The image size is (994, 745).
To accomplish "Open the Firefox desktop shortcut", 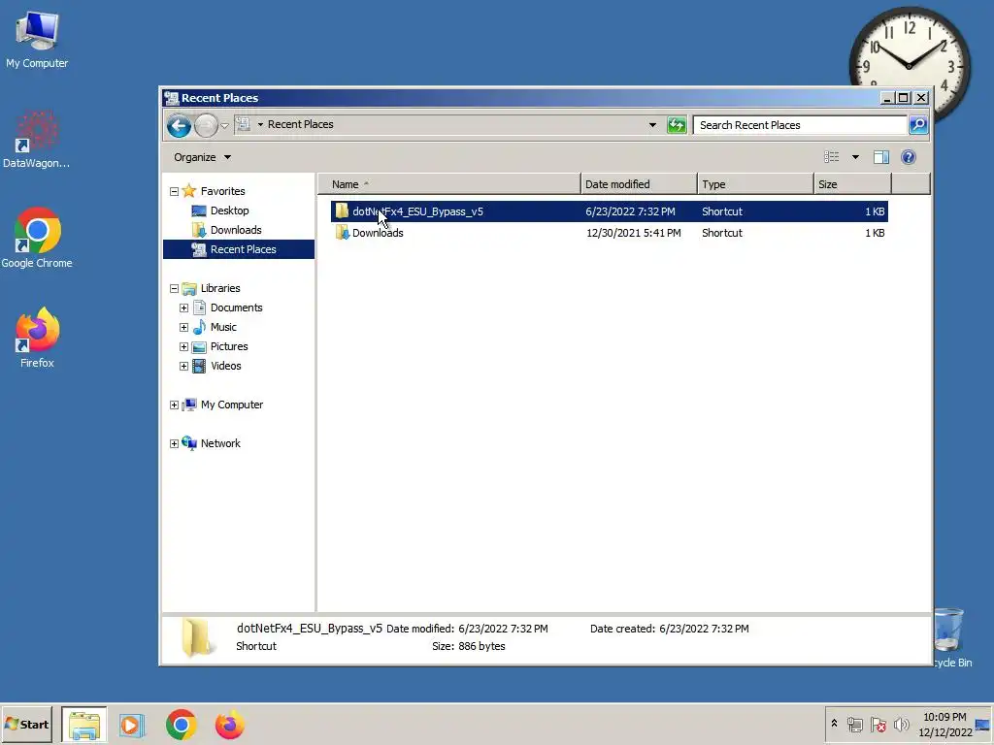I will (37, 338).
